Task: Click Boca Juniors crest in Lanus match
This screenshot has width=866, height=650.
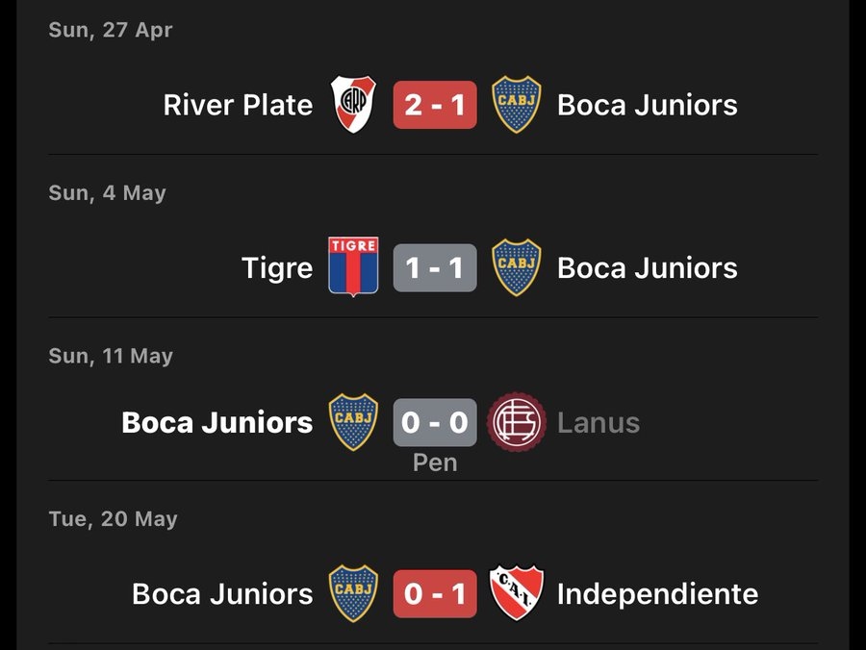Action: pos(353,422)
